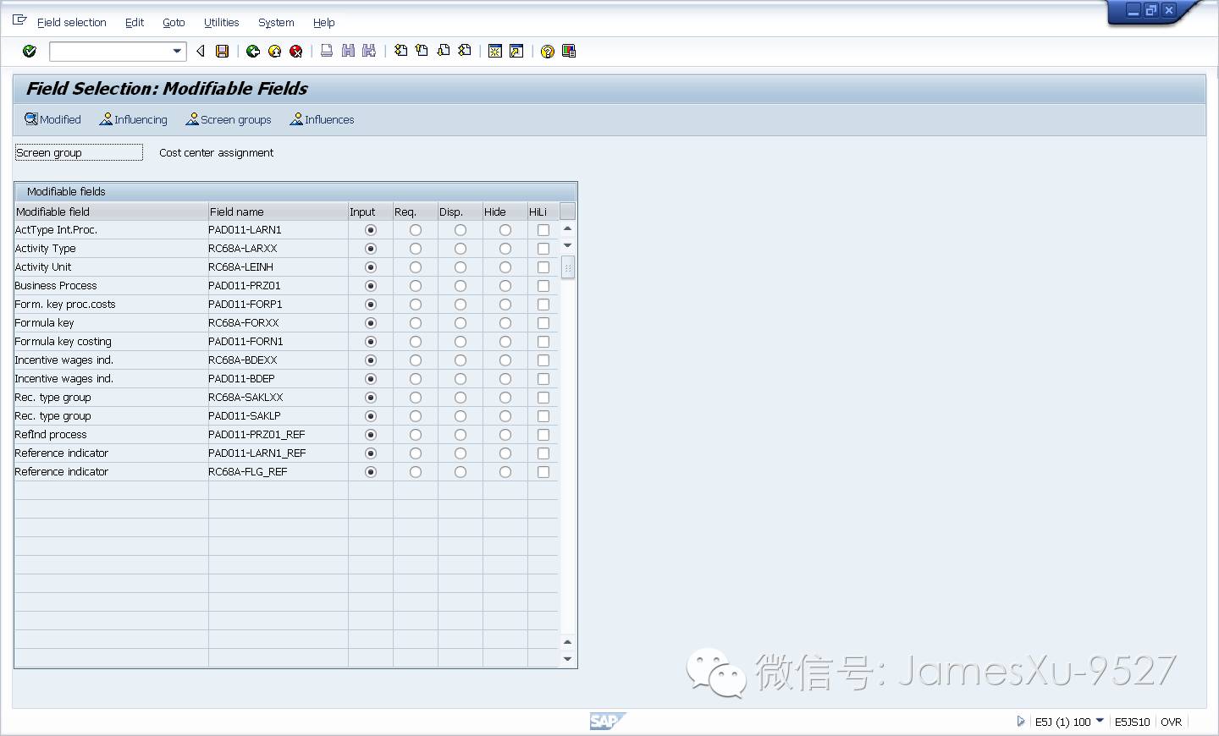The image size is (1219, 736).
Task: Click the Modified button
Action: point(52,119)
